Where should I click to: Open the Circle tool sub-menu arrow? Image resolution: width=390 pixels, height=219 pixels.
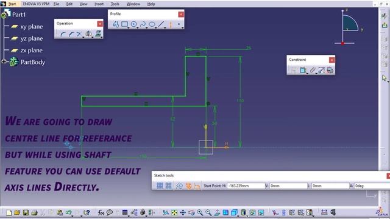point(138,28)
